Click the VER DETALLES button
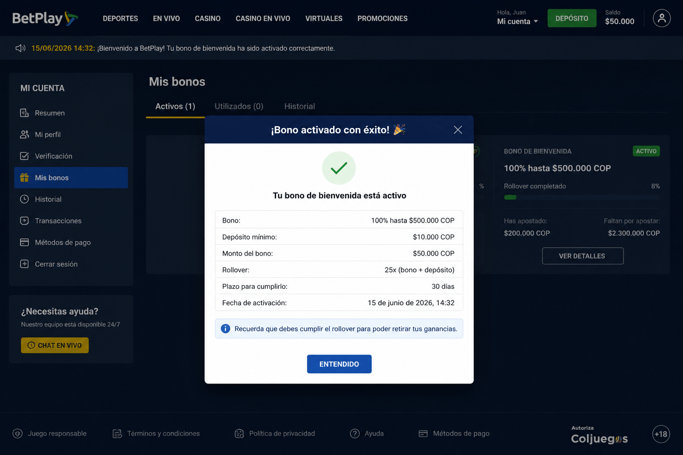The height and width of the screenshot is (455, 683). point(583,256)
